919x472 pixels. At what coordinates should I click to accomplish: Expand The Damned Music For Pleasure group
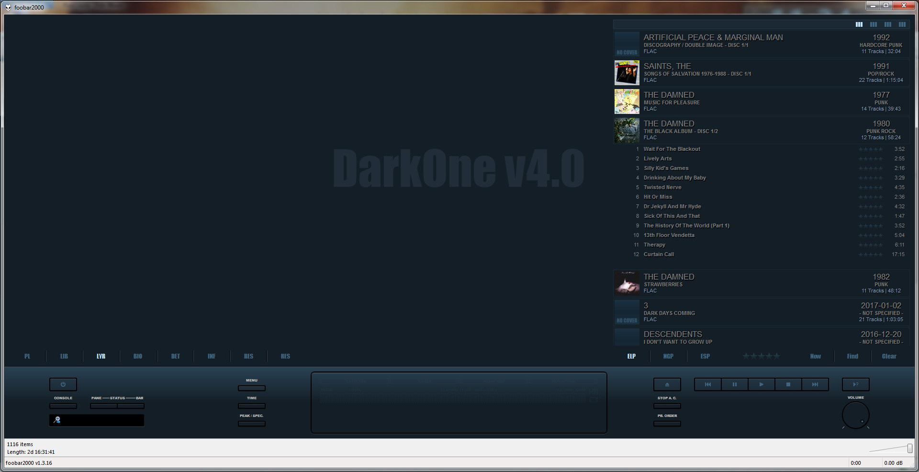pyautogui.click(x=761, y=101)
